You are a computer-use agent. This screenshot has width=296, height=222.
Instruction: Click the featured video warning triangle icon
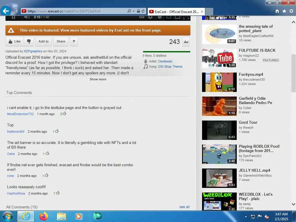(11, 30)
